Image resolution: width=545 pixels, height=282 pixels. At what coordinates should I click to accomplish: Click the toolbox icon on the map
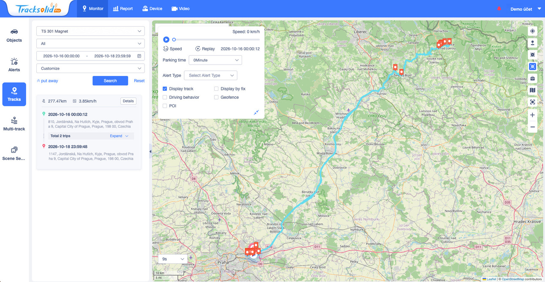pyautogui.click(x=532, y=78)
